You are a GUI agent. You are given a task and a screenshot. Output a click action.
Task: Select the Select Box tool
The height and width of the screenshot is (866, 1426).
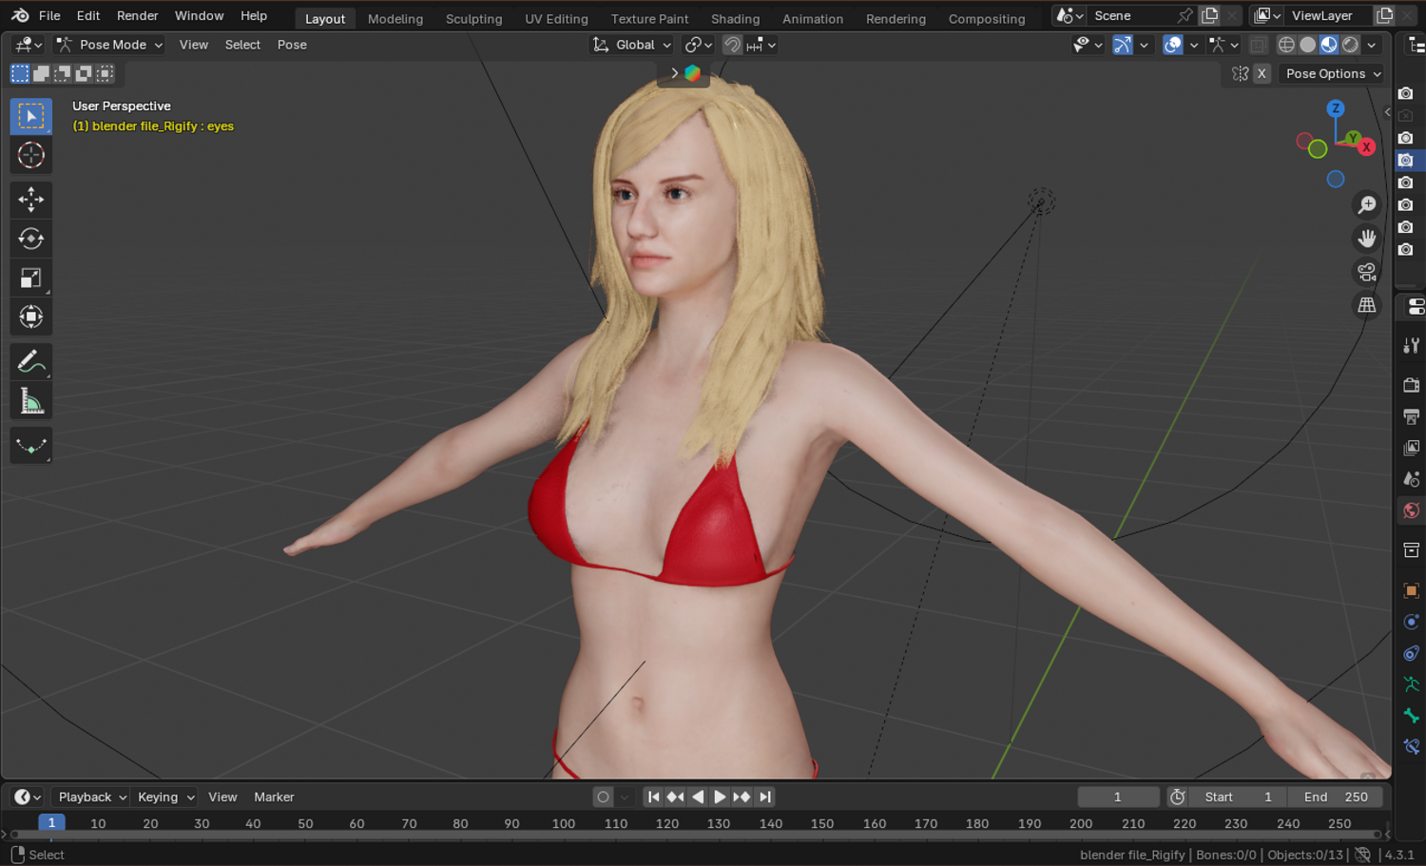tap(31, 116)
